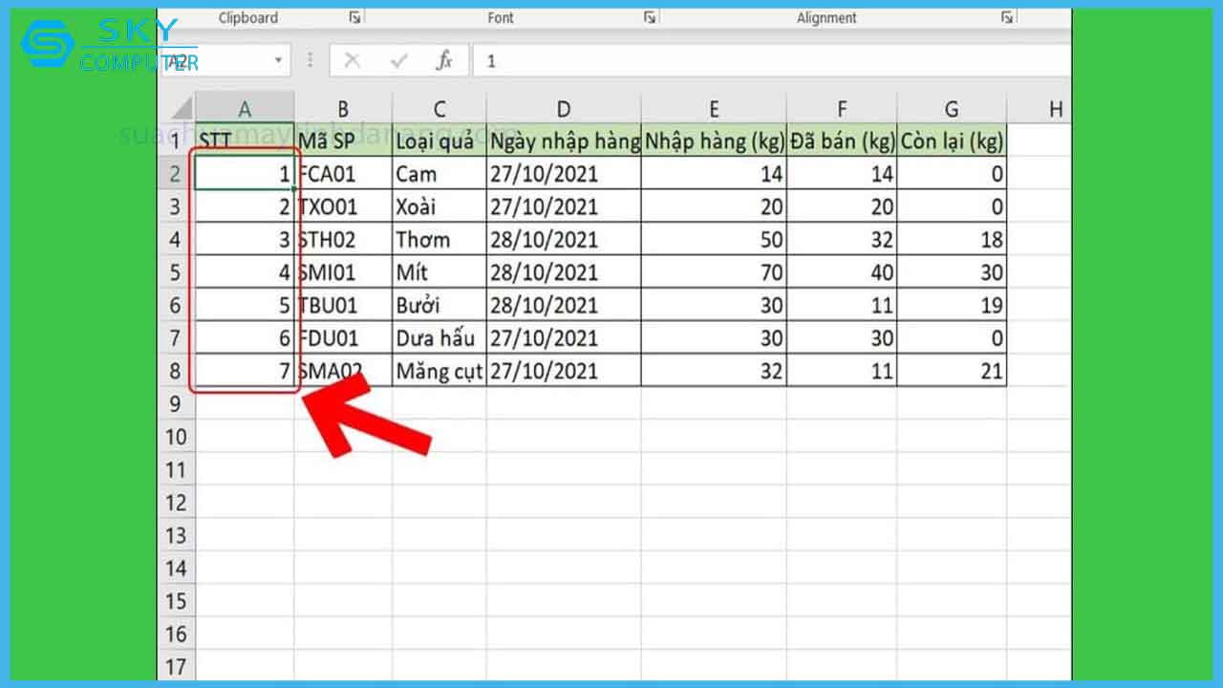Viewport: 1223px width, 688px height.
Task: Click the Cancel (X) formula bar icon
Action: pos(352,61)
